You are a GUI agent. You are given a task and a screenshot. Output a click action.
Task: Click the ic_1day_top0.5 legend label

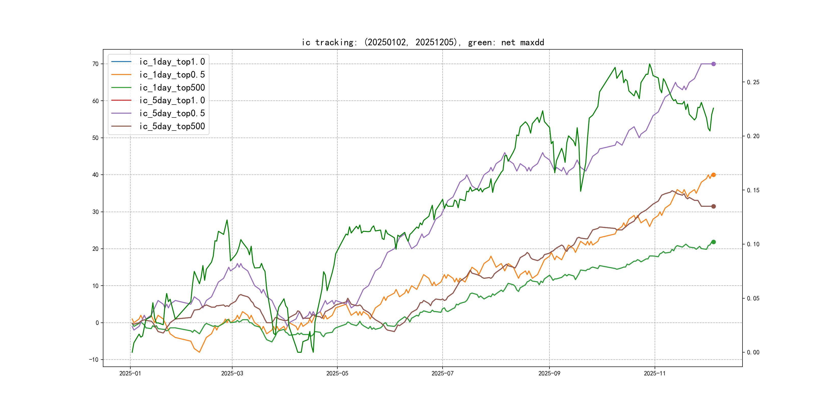pyautogui.click(x=172, y=75)
